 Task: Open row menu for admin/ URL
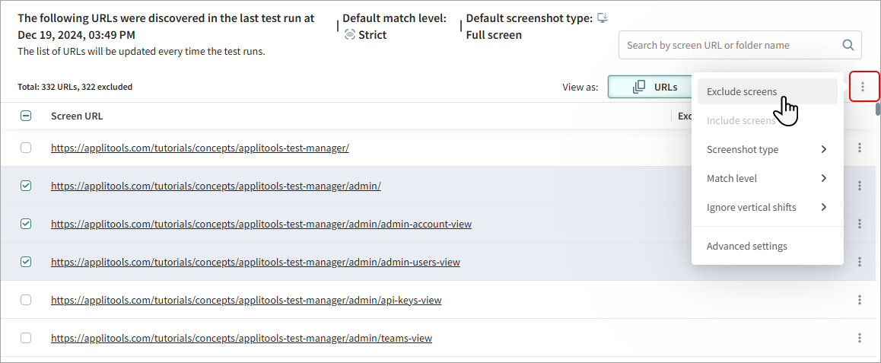pyautogui.click(x=860, y=186)
